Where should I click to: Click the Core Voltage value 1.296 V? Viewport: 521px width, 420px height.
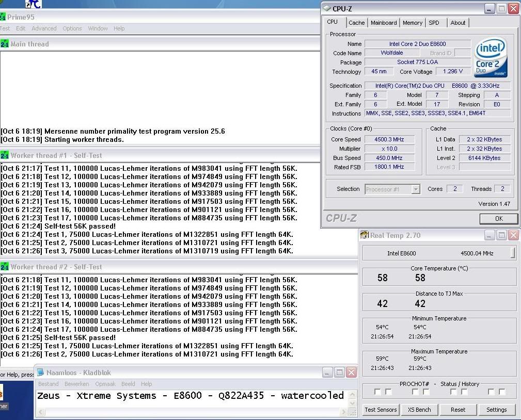(x=452, y=71)
